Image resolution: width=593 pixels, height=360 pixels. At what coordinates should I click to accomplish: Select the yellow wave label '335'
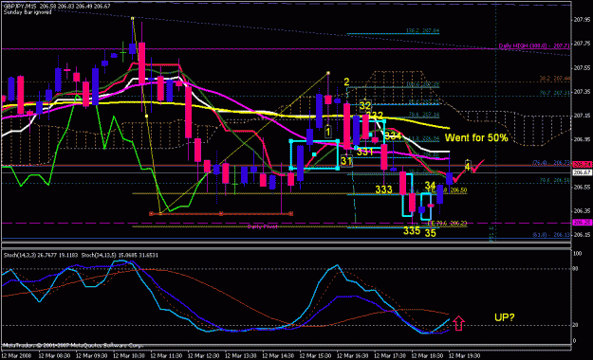(x=412, y=230)
